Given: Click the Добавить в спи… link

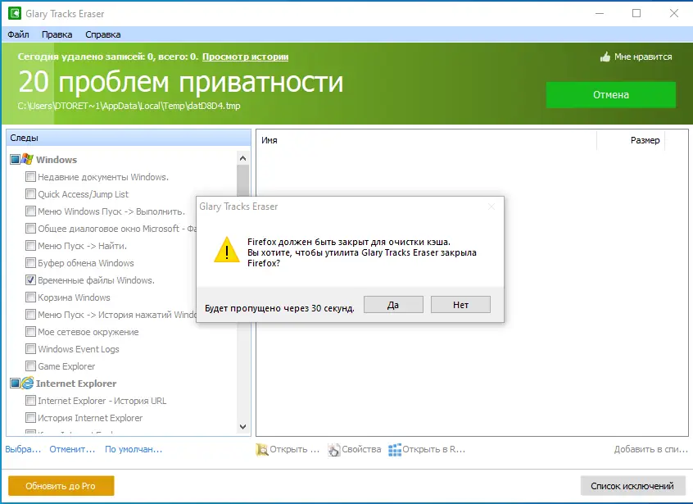Looking at the screenshot, I should pyautogui.click(x=650, y=449).
